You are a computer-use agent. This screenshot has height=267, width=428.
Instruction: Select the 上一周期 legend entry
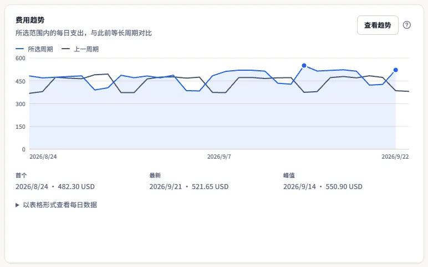(80, 49)
